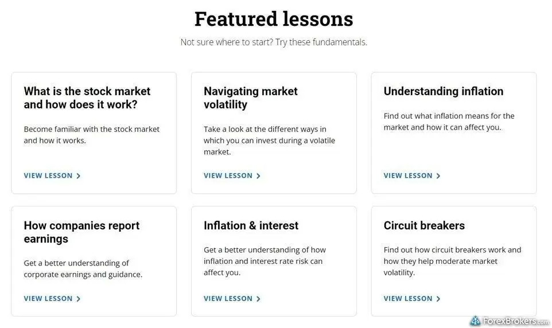Click the chevron beside the stock market lesson link

[78, 175]
